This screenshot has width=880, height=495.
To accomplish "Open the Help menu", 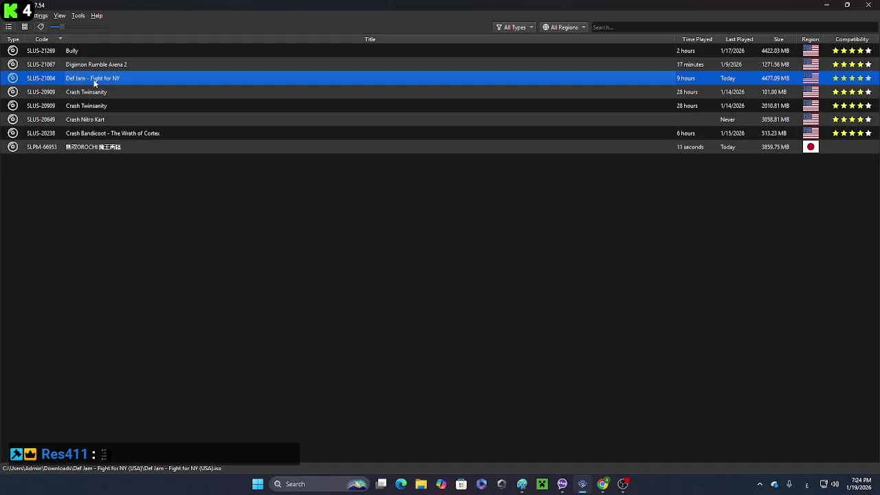I will pos(97,16).
